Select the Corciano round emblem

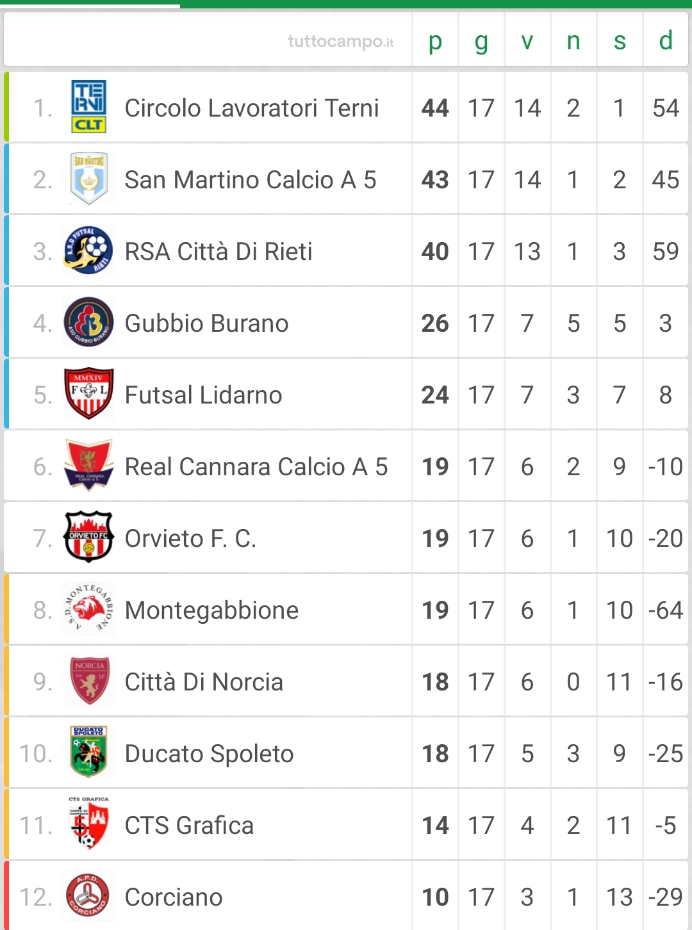[88, 896]
